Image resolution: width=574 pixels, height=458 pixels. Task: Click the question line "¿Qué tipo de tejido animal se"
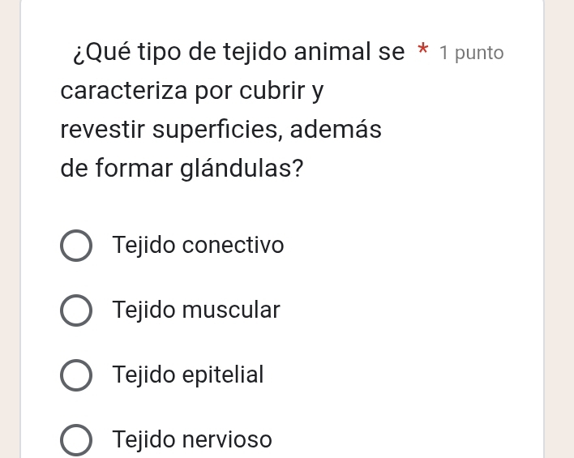[x=238, y=53]
